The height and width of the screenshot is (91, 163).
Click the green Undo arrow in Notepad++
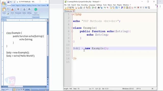tap(93, 8)
